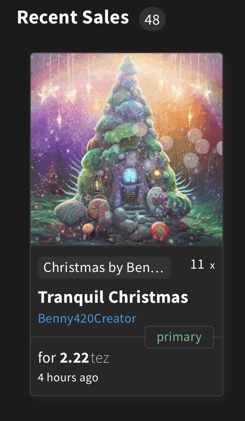Click the Recent Sales heading
The width and height of the screenshot is (245, 421).
[x=73, y=17]
